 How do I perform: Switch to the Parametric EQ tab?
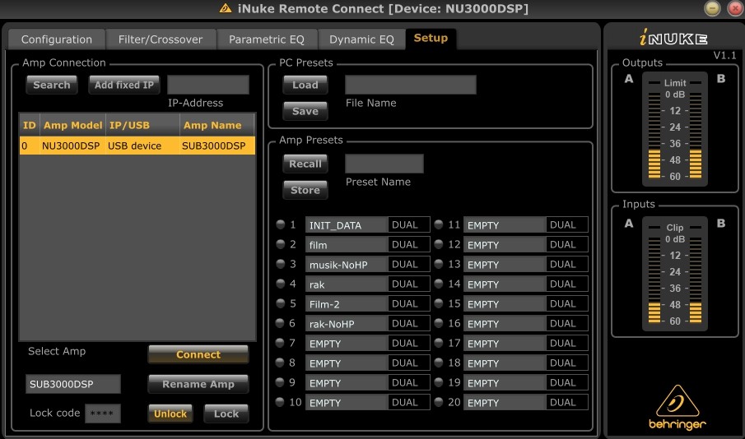point(267,39)
